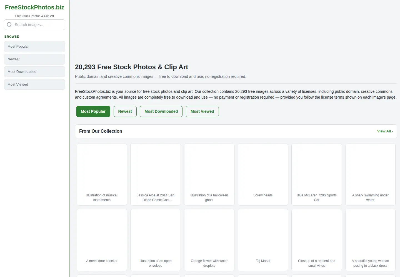The width and height of the screenshot is (400, 277).
Task: Open Blue McLaren 720S Sports Car card
Action: (317, 174)
